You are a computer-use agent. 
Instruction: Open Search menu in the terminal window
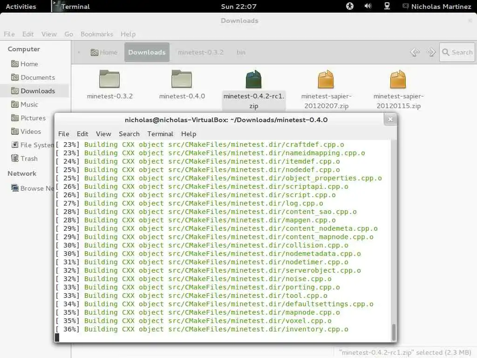pyautogui.click(x=129, y=134)
